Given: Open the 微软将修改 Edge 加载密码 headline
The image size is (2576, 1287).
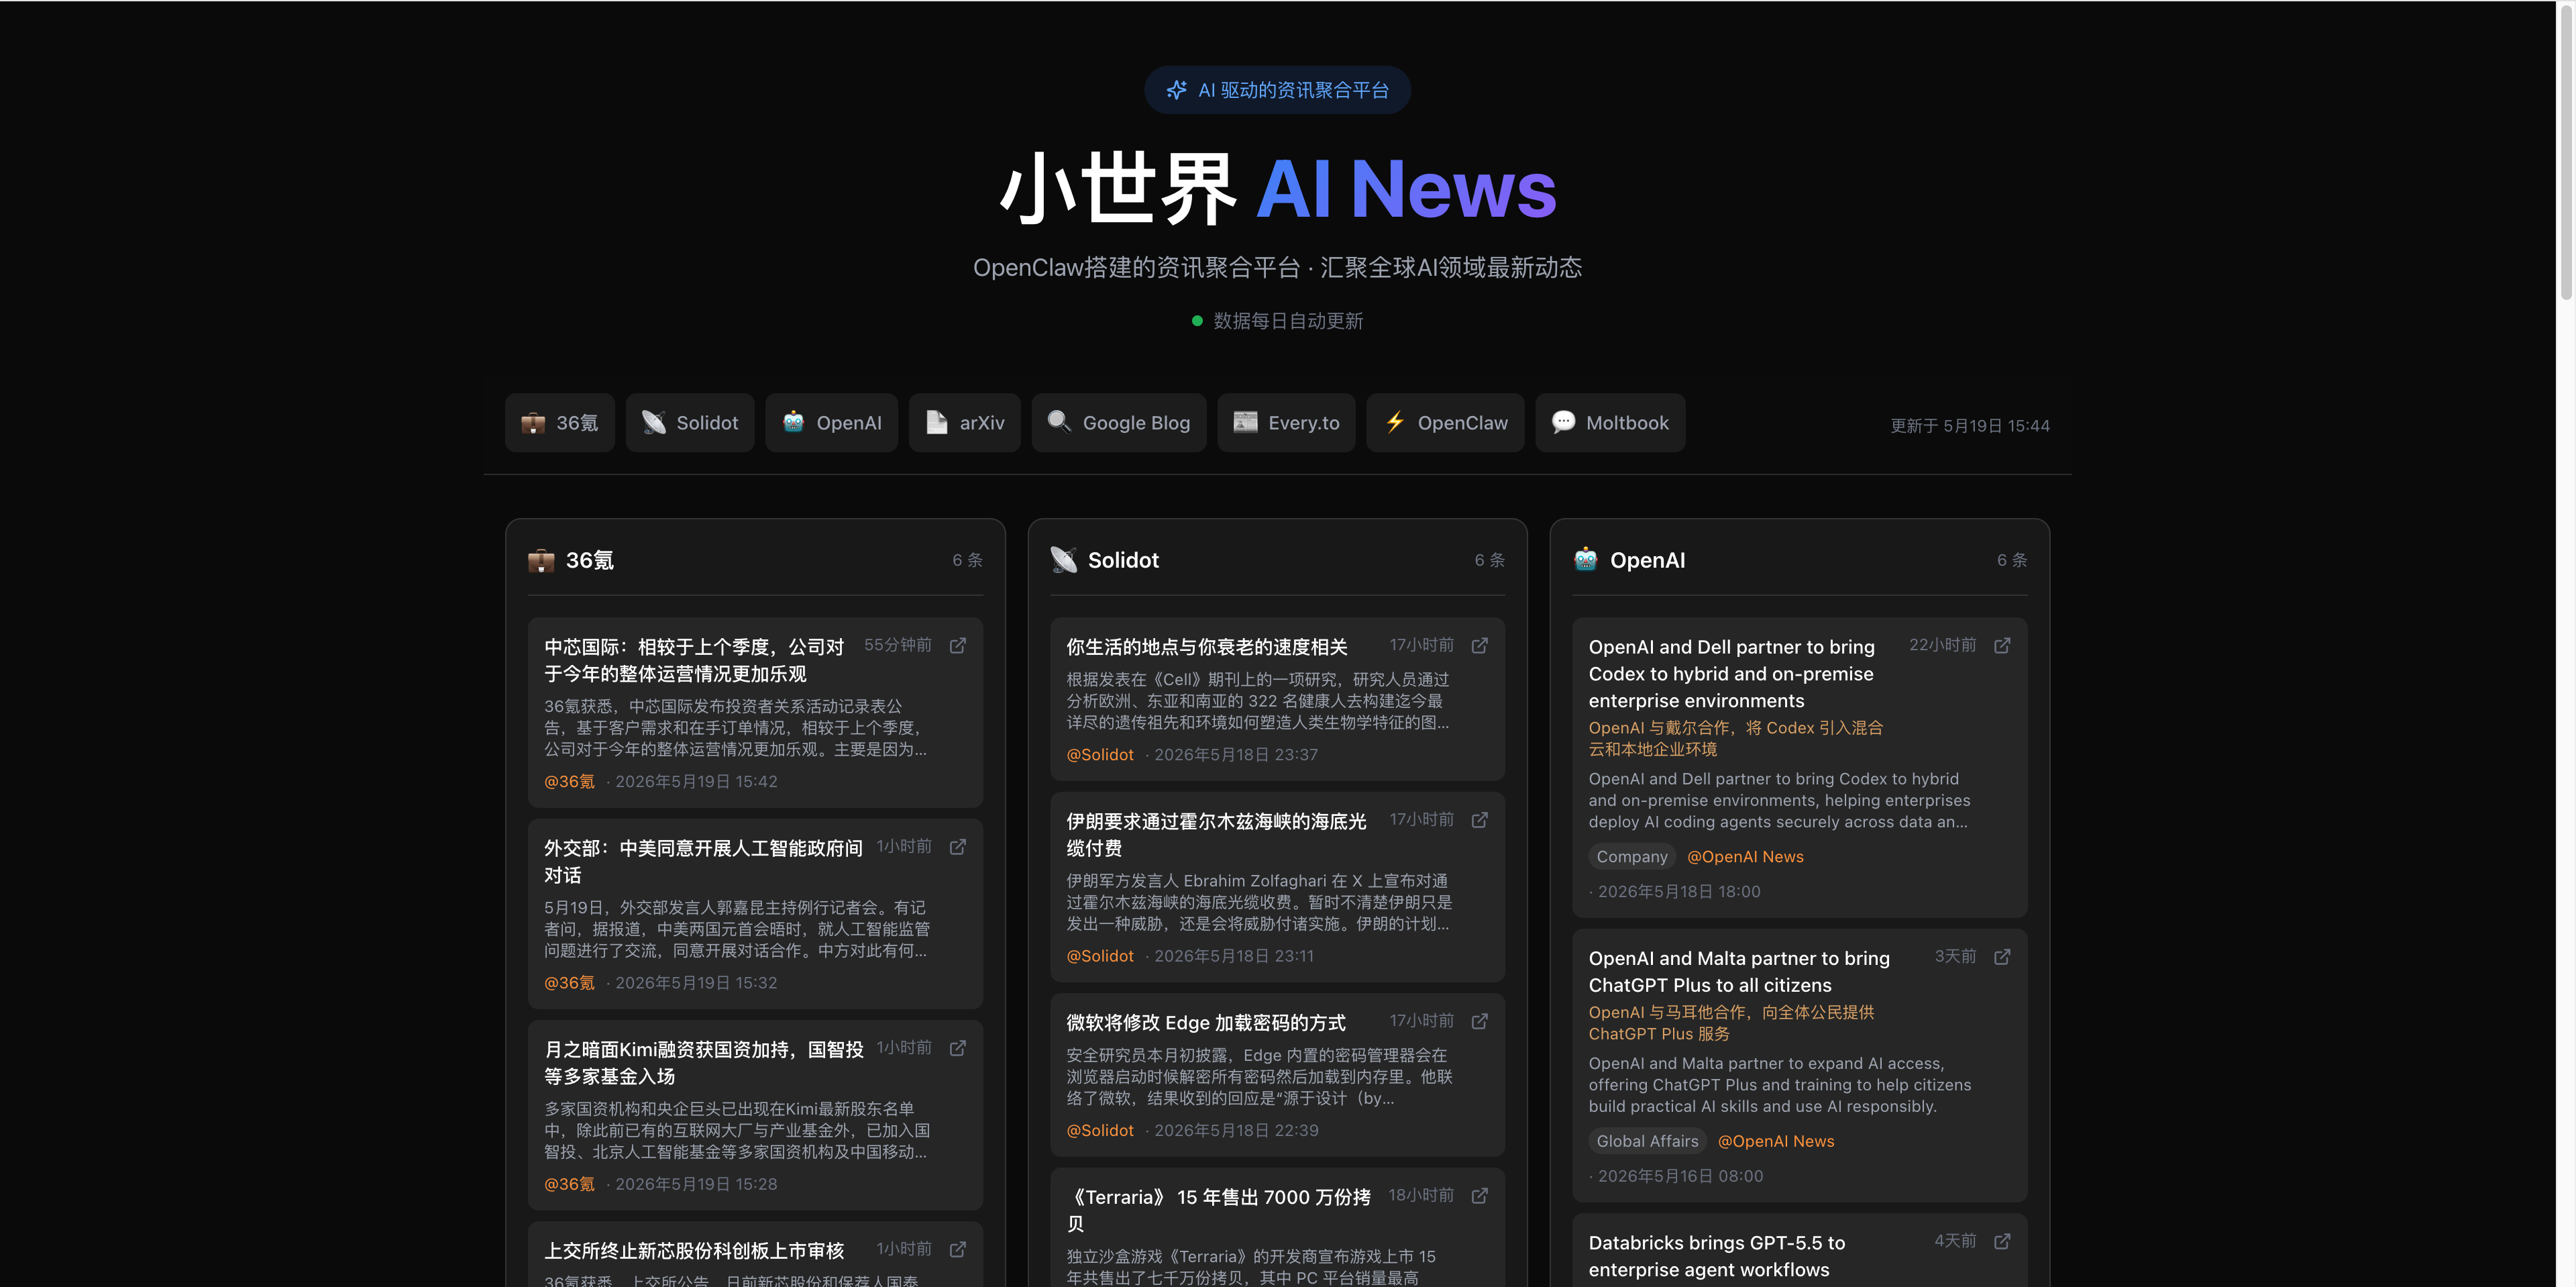Looking at the screenshot, I should coord(1206,1022).
